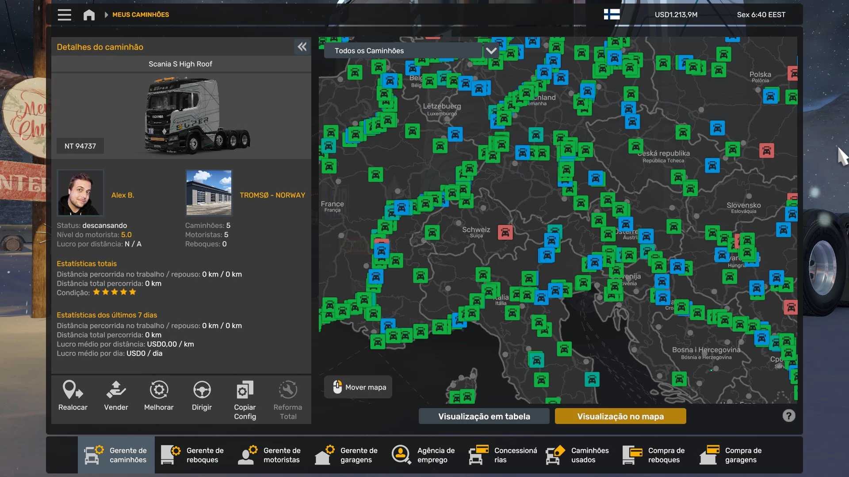
Task: Open Agência de emprego tab
Action: [x=424, y=455]
